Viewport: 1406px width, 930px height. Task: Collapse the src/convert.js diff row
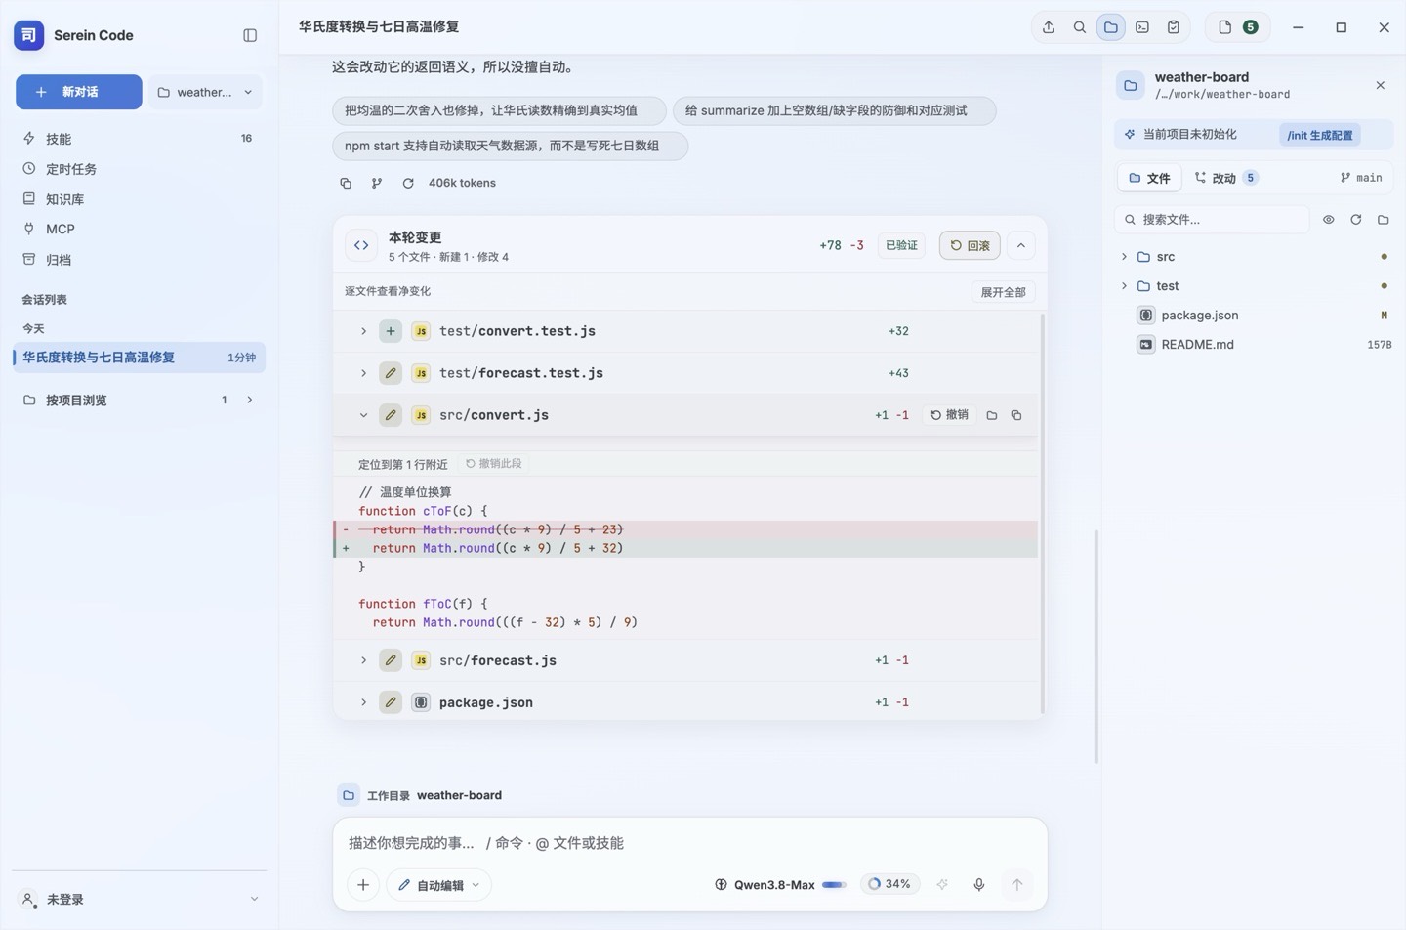click(363, 415)
